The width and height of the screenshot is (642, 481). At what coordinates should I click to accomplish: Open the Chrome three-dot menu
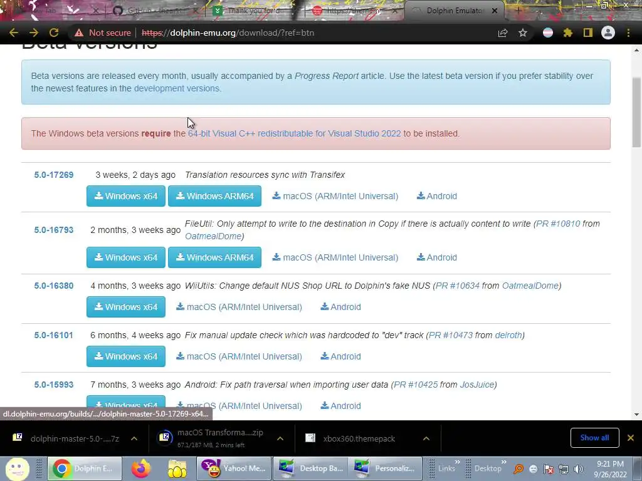[x=628, y=33]
